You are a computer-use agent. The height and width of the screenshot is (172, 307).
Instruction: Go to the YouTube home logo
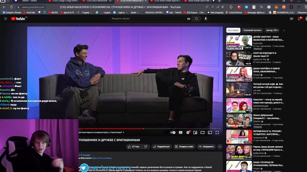(18, 19)
